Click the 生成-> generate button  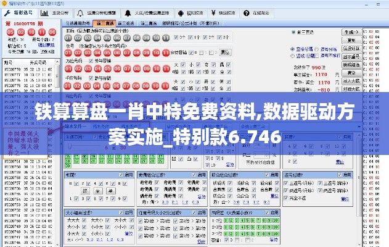click(x=351, y=32)
